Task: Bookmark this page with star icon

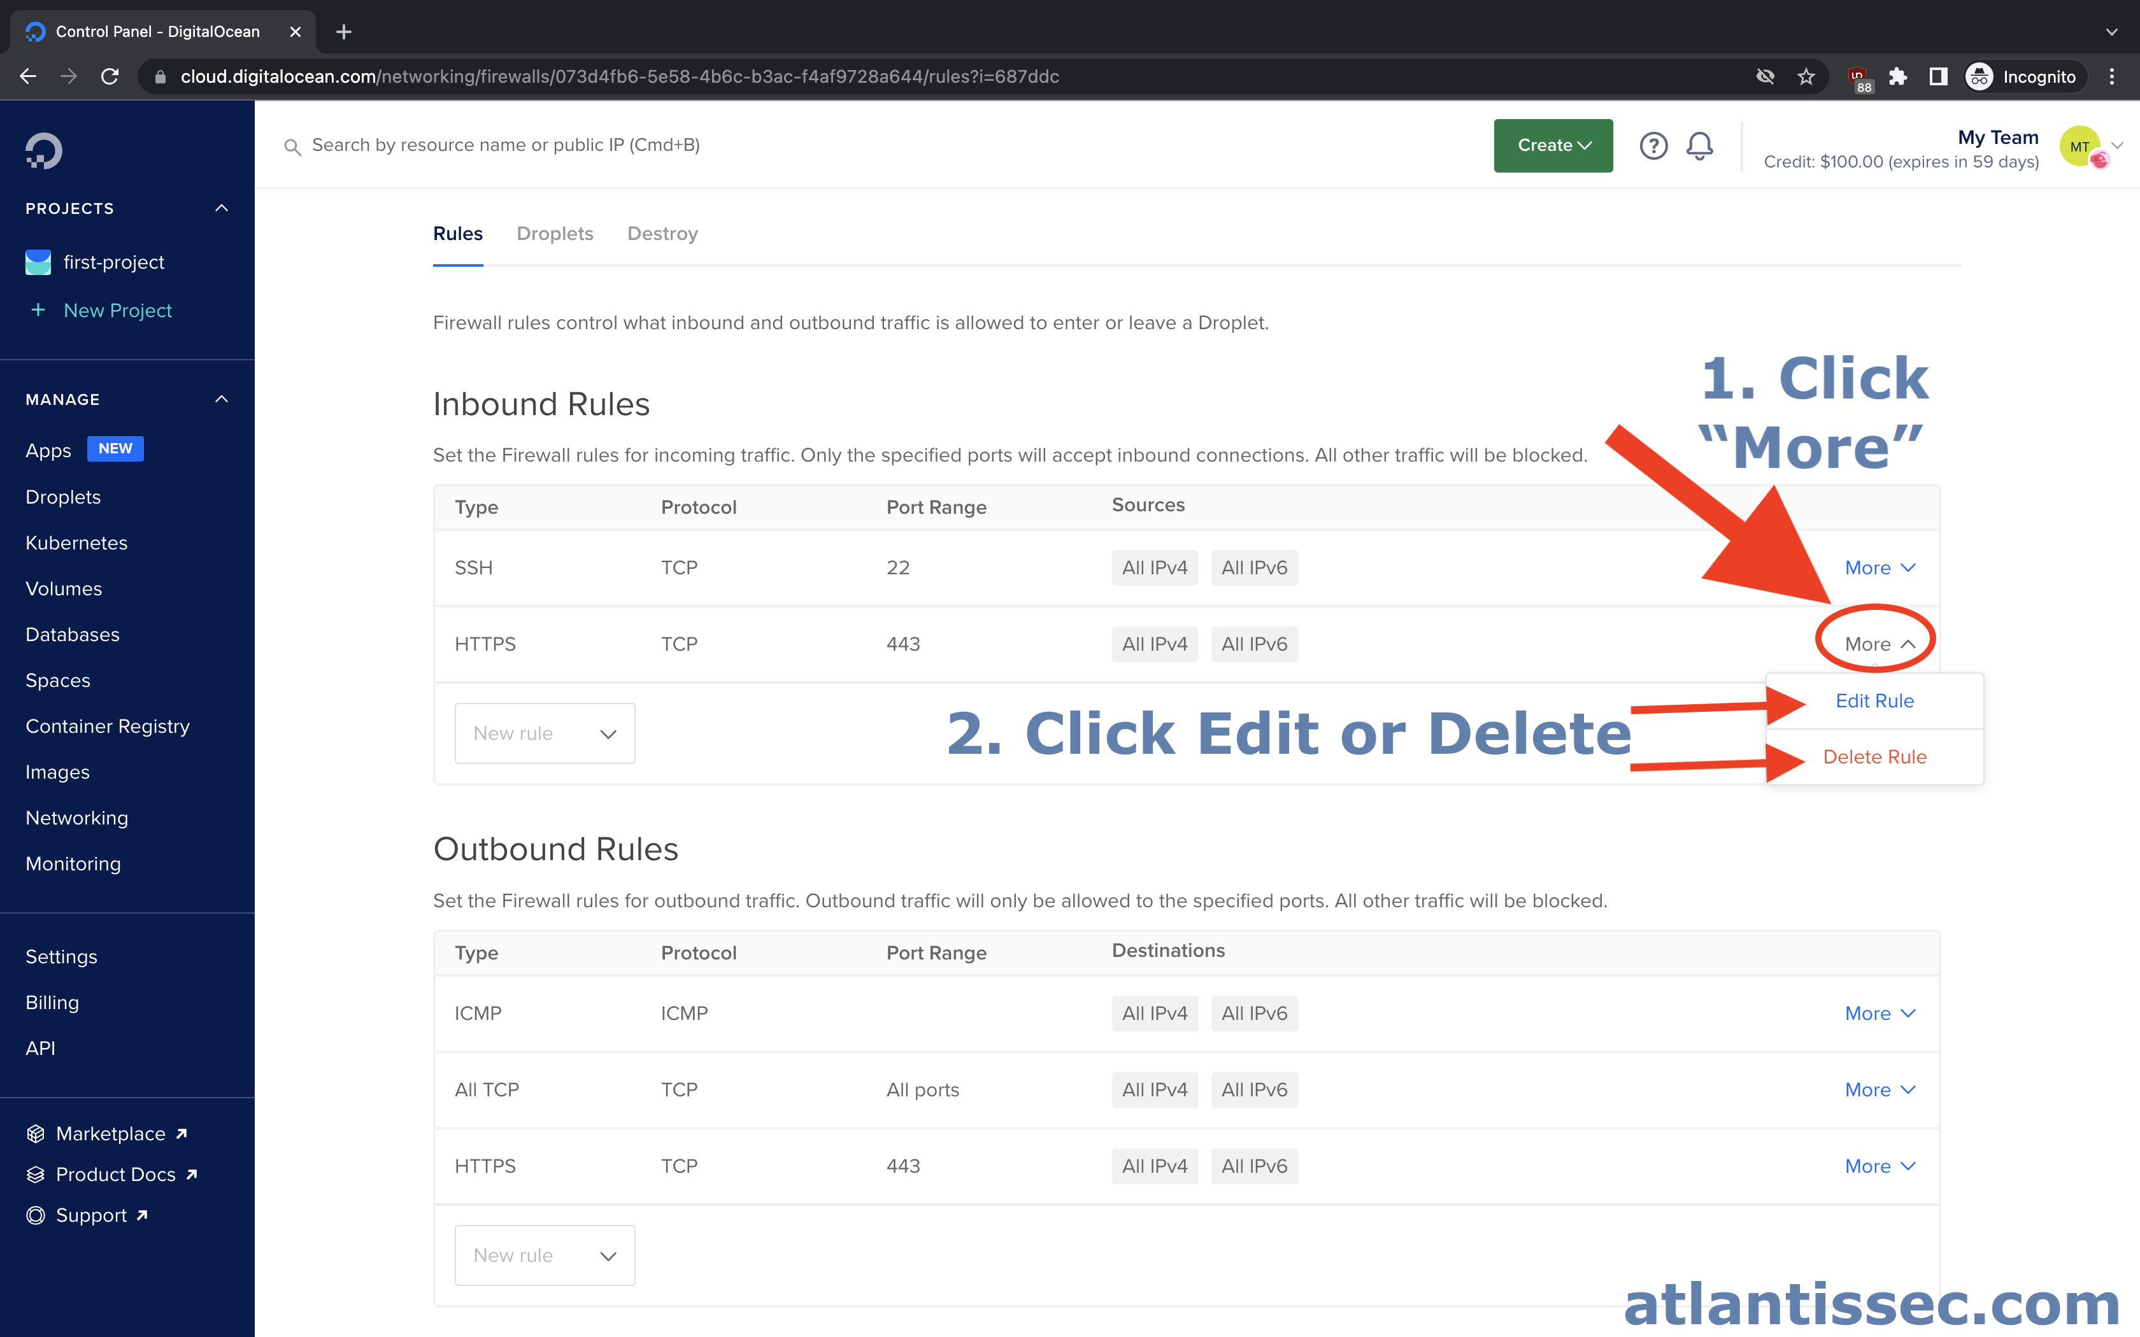Action: 1806,77
